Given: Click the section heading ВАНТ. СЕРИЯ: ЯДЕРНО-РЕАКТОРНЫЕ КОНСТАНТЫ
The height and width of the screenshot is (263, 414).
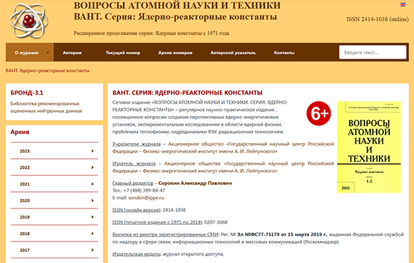Looking at the screenshot, I should pos(188,92).
